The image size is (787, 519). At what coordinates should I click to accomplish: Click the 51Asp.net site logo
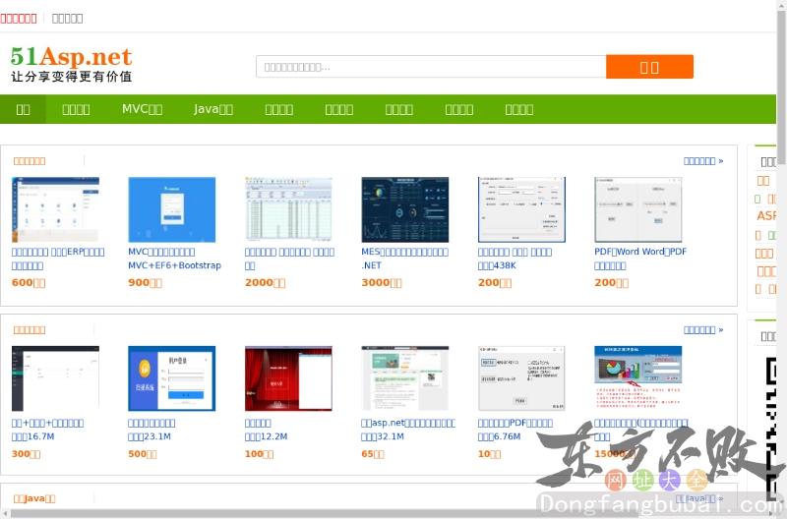(71, 64)
